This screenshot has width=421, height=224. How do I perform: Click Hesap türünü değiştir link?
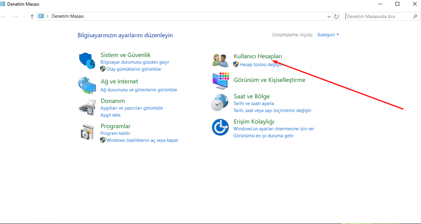tap(261, 64)
